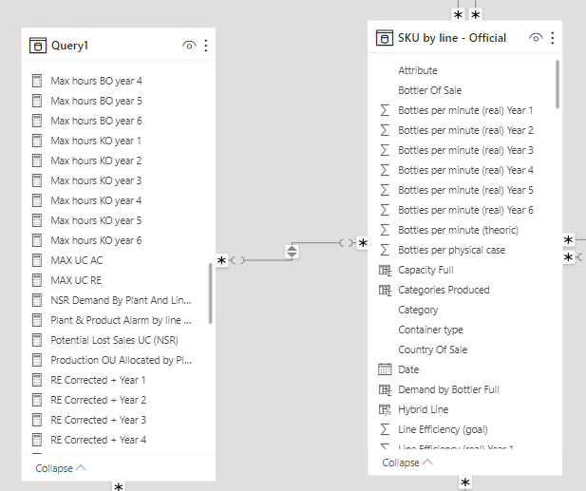This screenshot has height=491, width=586.
Task: Click measure icon for Max hours BO year 4
Action: coord(37,81)
